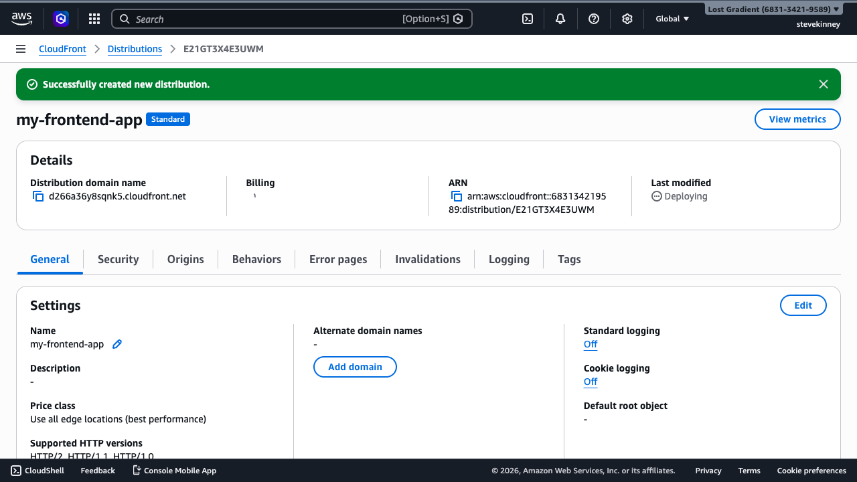Click the View metrics button

[x=797, y=119]
